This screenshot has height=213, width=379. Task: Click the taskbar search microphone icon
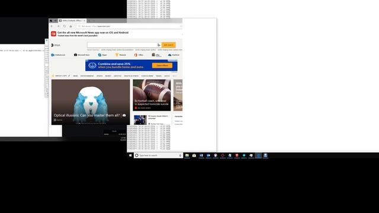pos(180,156)
